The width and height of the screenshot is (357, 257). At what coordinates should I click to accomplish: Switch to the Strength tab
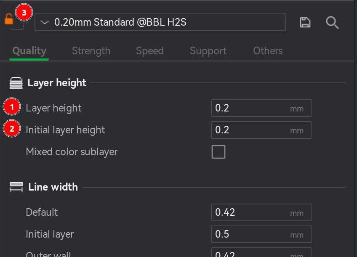click(x=91, y=51)
